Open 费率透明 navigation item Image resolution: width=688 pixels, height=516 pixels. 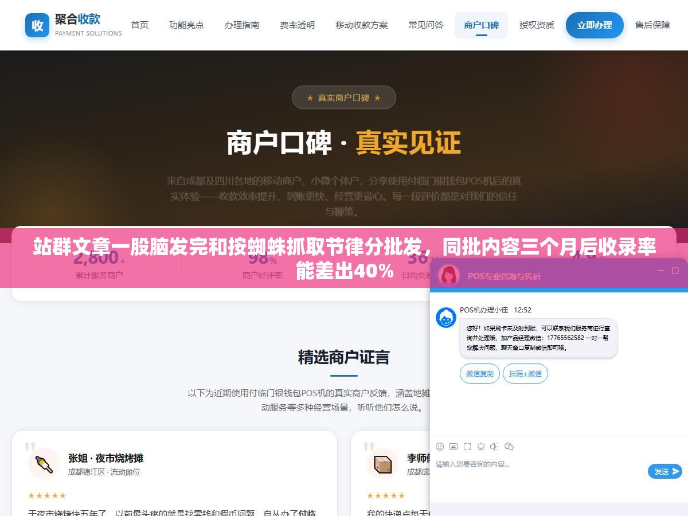click(x=298, y=25)
